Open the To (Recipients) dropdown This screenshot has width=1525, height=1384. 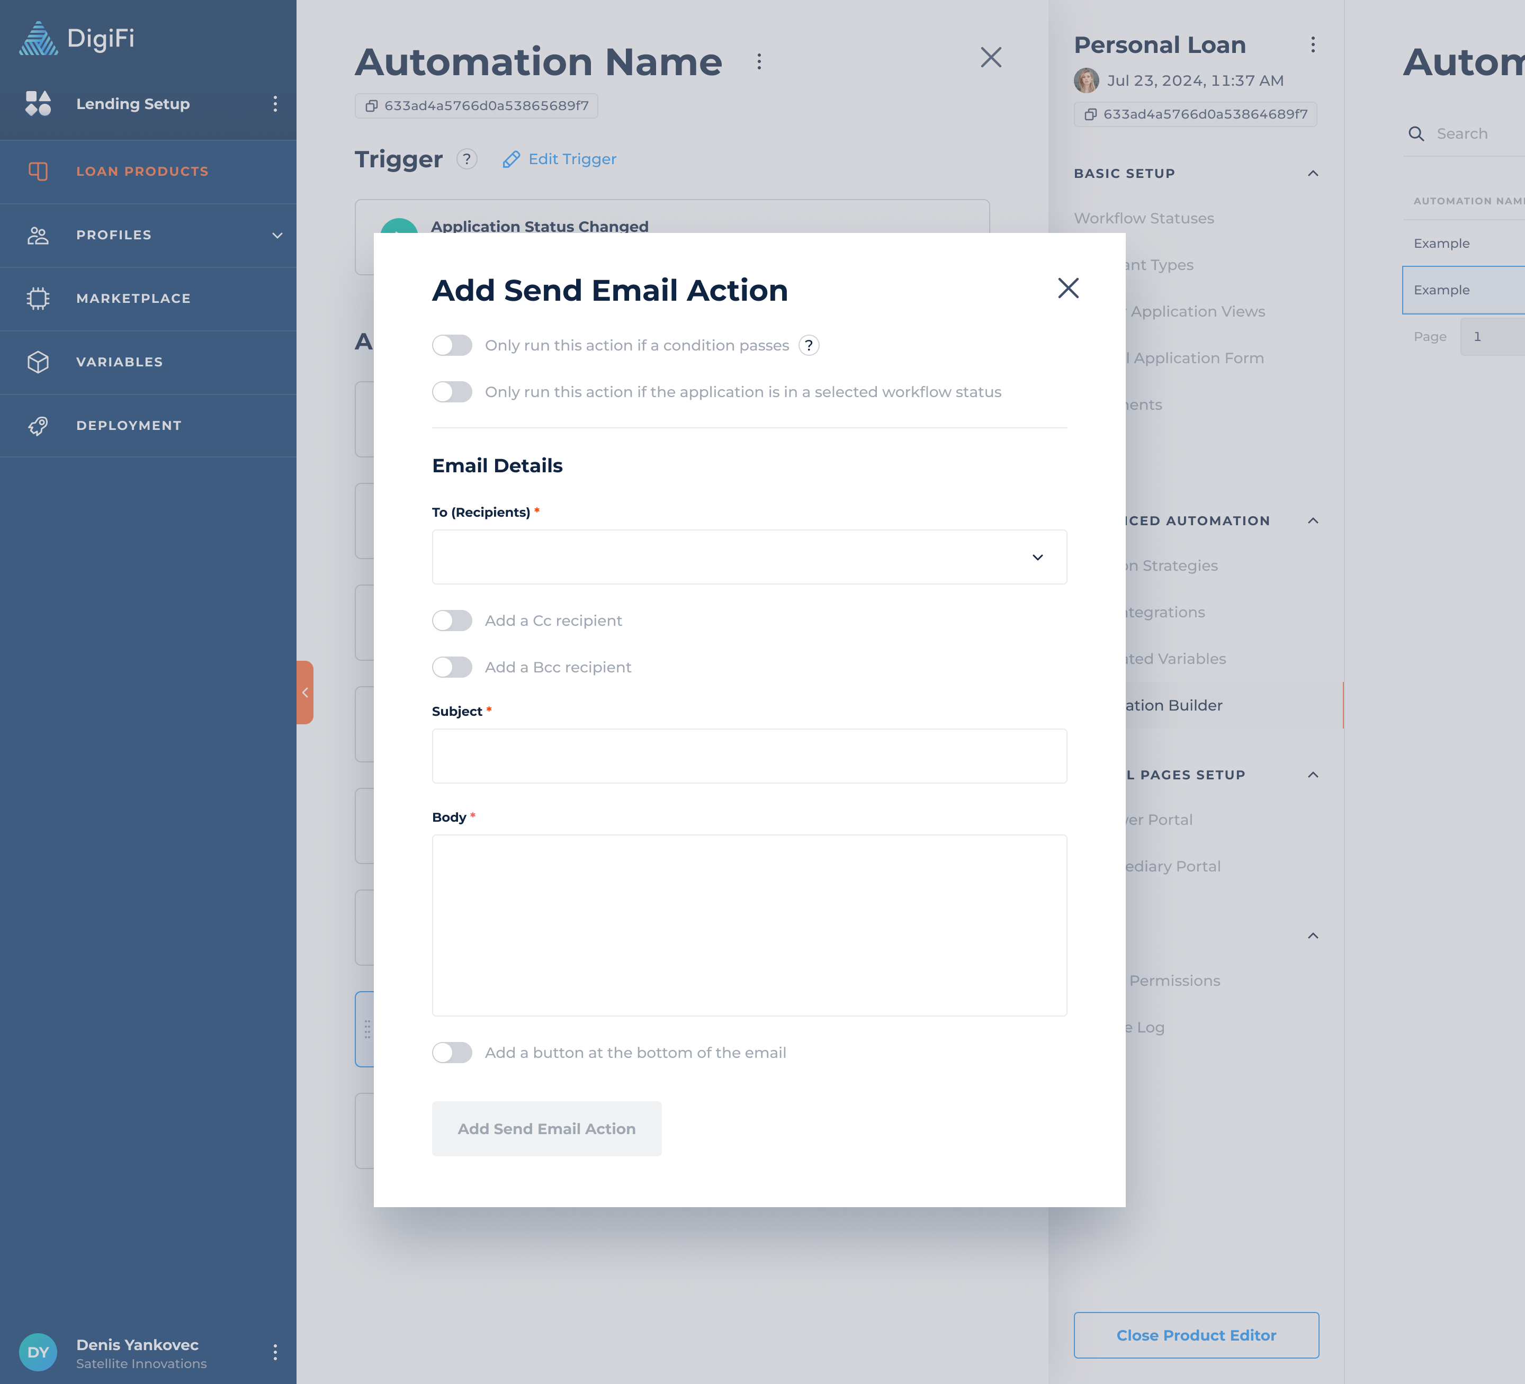pos(749,558)
